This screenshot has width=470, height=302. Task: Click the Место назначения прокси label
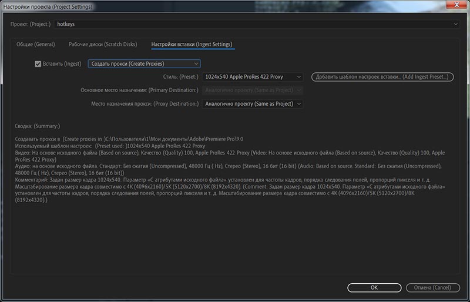pos(145,104)
